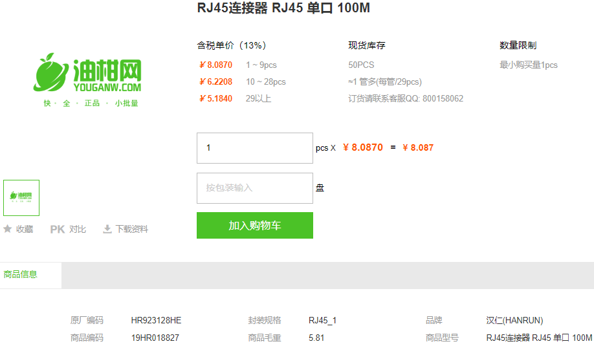The width and height of the screenshot is (594, 346).
Task: Click the star favorite icon beside 收藏
Action: point(8,229)
